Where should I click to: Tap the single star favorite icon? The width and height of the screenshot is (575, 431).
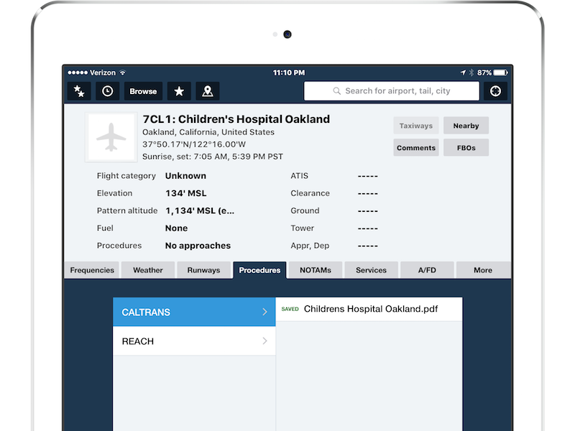click(179, 91)
